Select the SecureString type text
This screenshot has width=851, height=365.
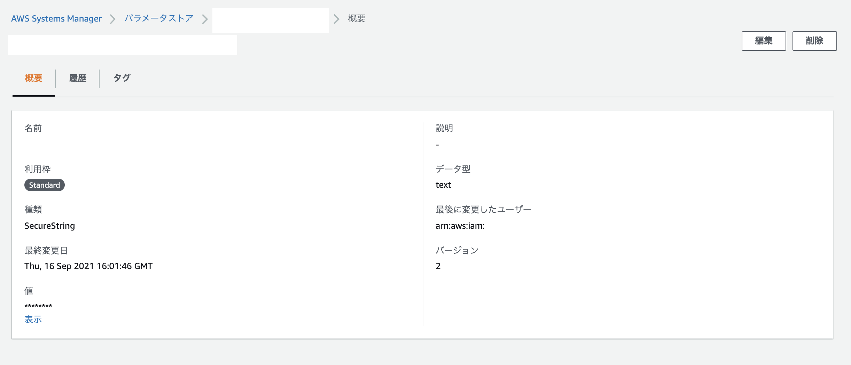tap(49, 226)
